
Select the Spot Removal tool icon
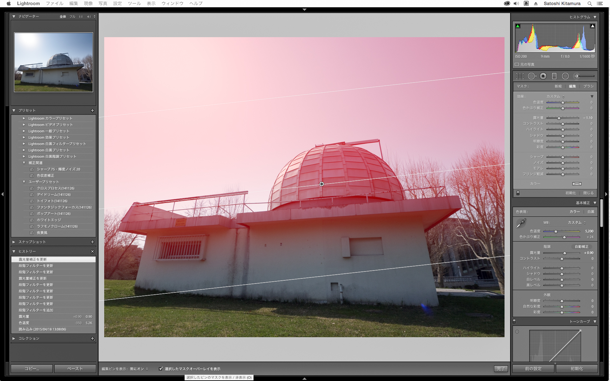tap(532, 76)
